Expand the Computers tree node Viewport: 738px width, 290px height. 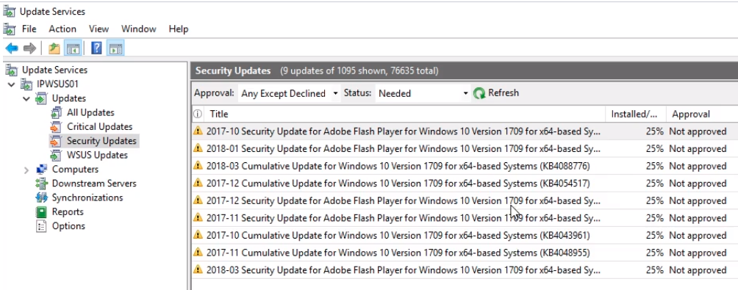click(26, 170)
